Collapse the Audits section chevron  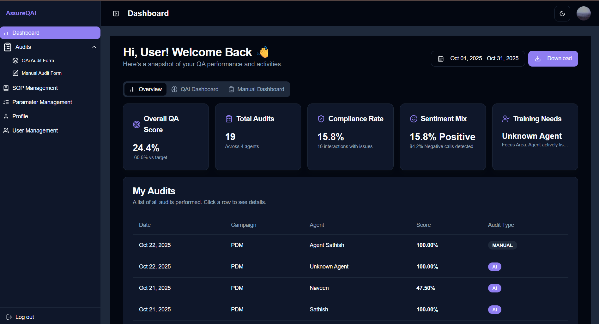pos(94,47)
